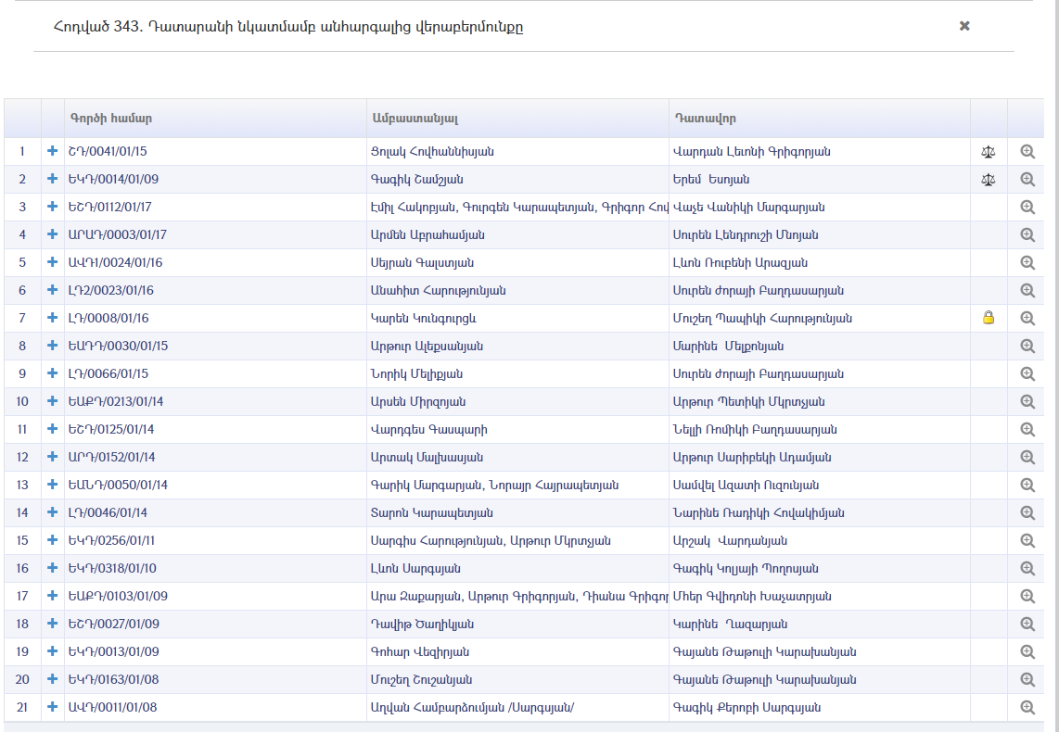Expand plus for ԱՎԴ1/0024/01/16
This screenshot has height=732, width=1059.
point(52,262)
